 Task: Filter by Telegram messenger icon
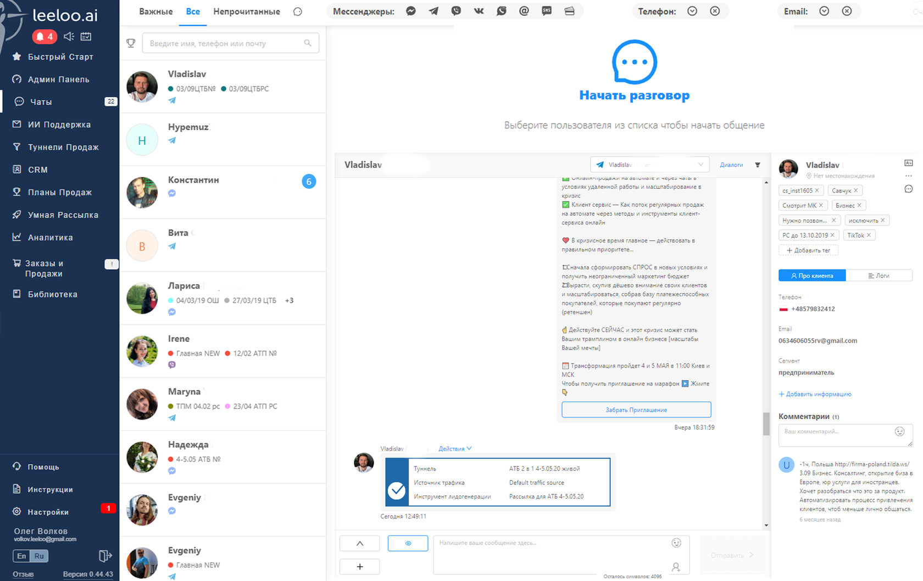click(x=433, y=11)
